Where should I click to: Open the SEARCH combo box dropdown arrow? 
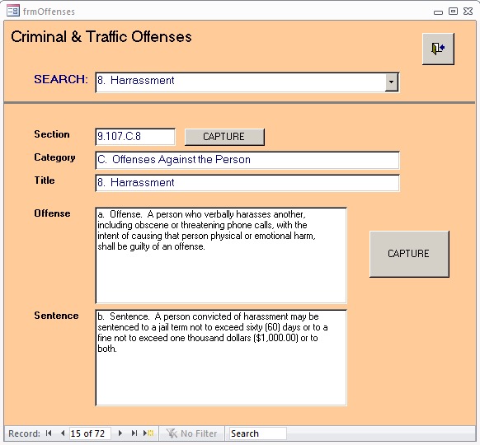391,82
